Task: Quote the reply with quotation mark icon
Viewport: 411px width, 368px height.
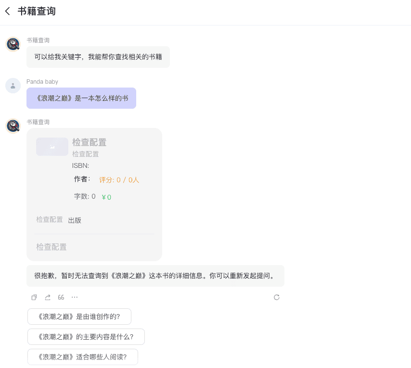Action: 61,297
